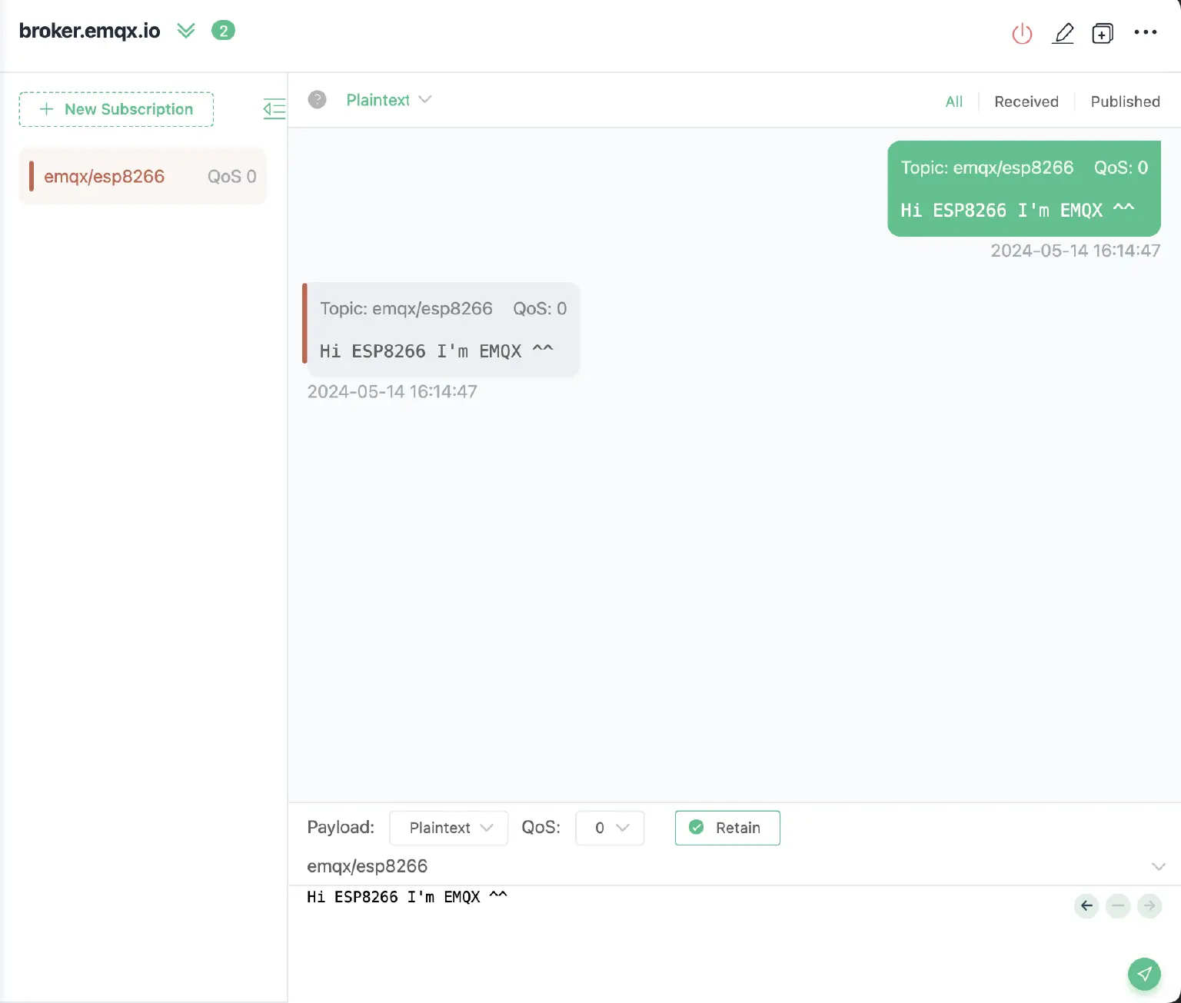Toggle the Retain checkbox
The height and width of the screenshot is (1003, 1181).
point(727,828)
